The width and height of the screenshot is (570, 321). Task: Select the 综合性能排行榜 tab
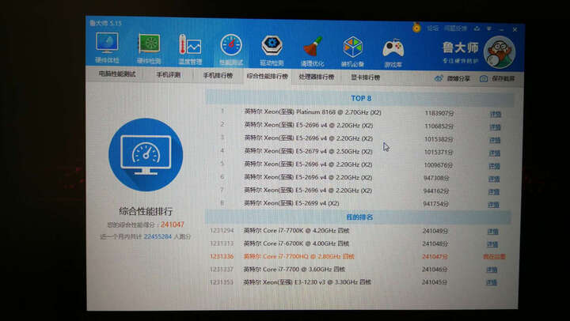click(268, 76)
